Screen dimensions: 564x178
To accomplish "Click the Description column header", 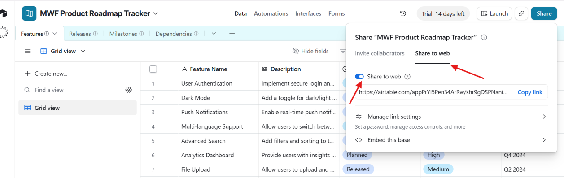I will [299, 69].
